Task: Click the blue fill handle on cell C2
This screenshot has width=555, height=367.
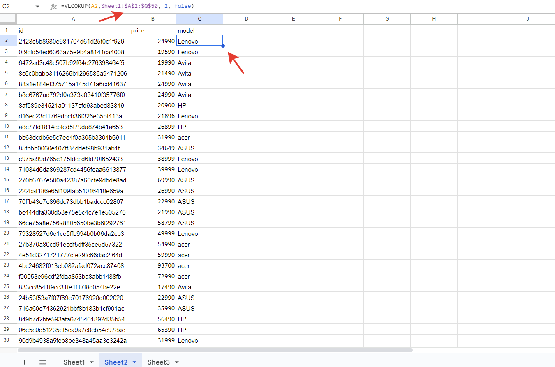Action: [223, 46]
